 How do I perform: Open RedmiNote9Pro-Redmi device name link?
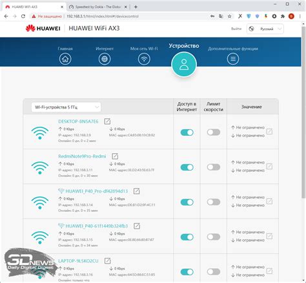pyautogui.click(x=82, y=156)
